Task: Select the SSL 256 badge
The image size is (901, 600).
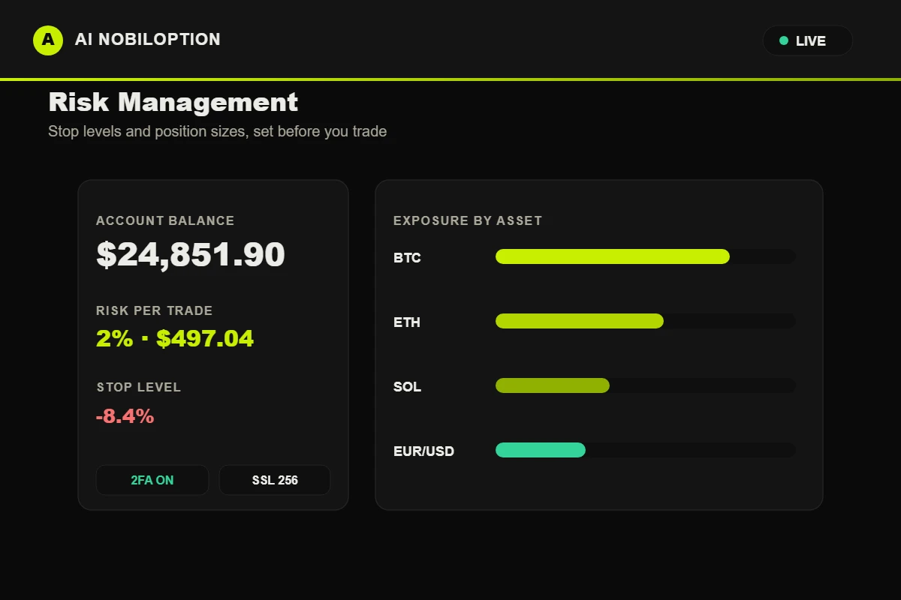Action: click(x=275, y=480)
